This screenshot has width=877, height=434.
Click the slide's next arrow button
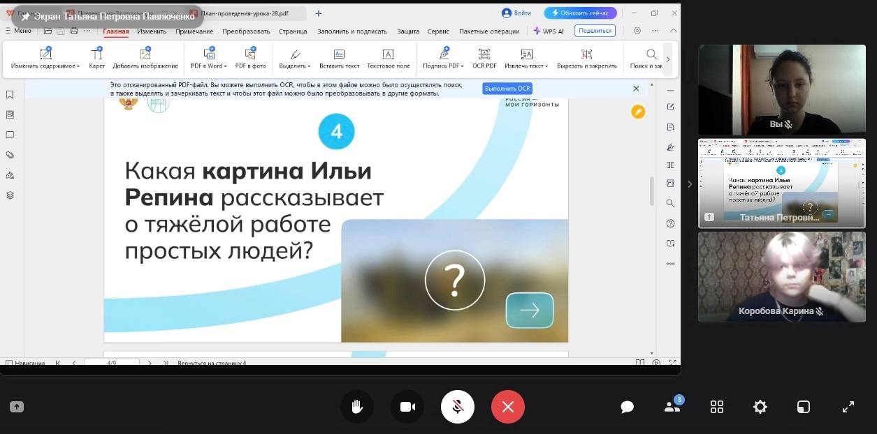(529, 310)
